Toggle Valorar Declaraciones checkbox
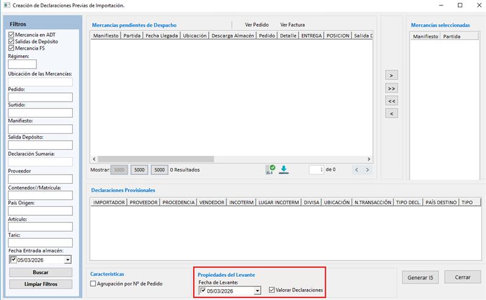The width and height of the screenshot is (486, 300). coord(272,290)
